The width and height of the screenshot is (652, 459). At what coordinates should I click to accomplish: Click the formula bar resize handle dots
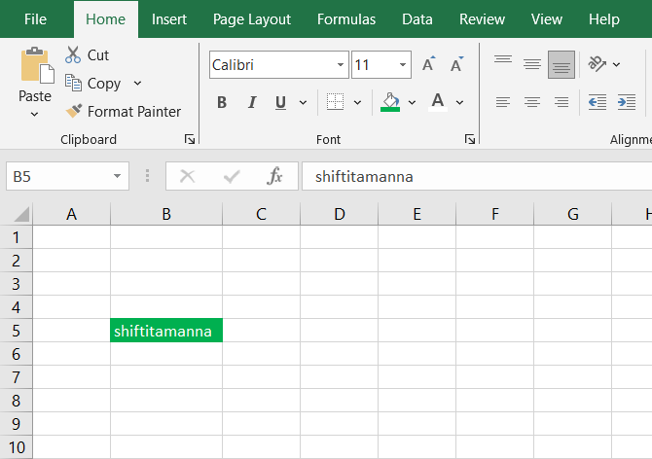(147, 176)
